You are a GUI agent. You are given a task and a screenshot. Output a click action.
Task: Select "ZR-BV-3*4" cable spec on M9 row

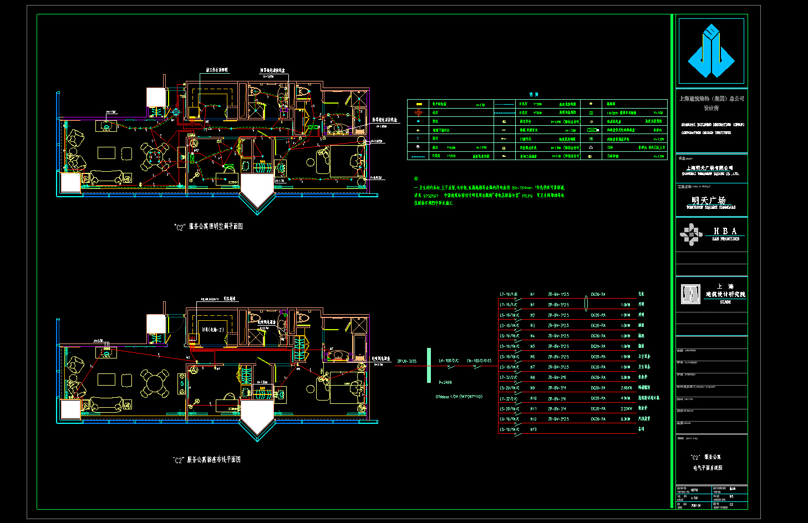click(557, 388)
